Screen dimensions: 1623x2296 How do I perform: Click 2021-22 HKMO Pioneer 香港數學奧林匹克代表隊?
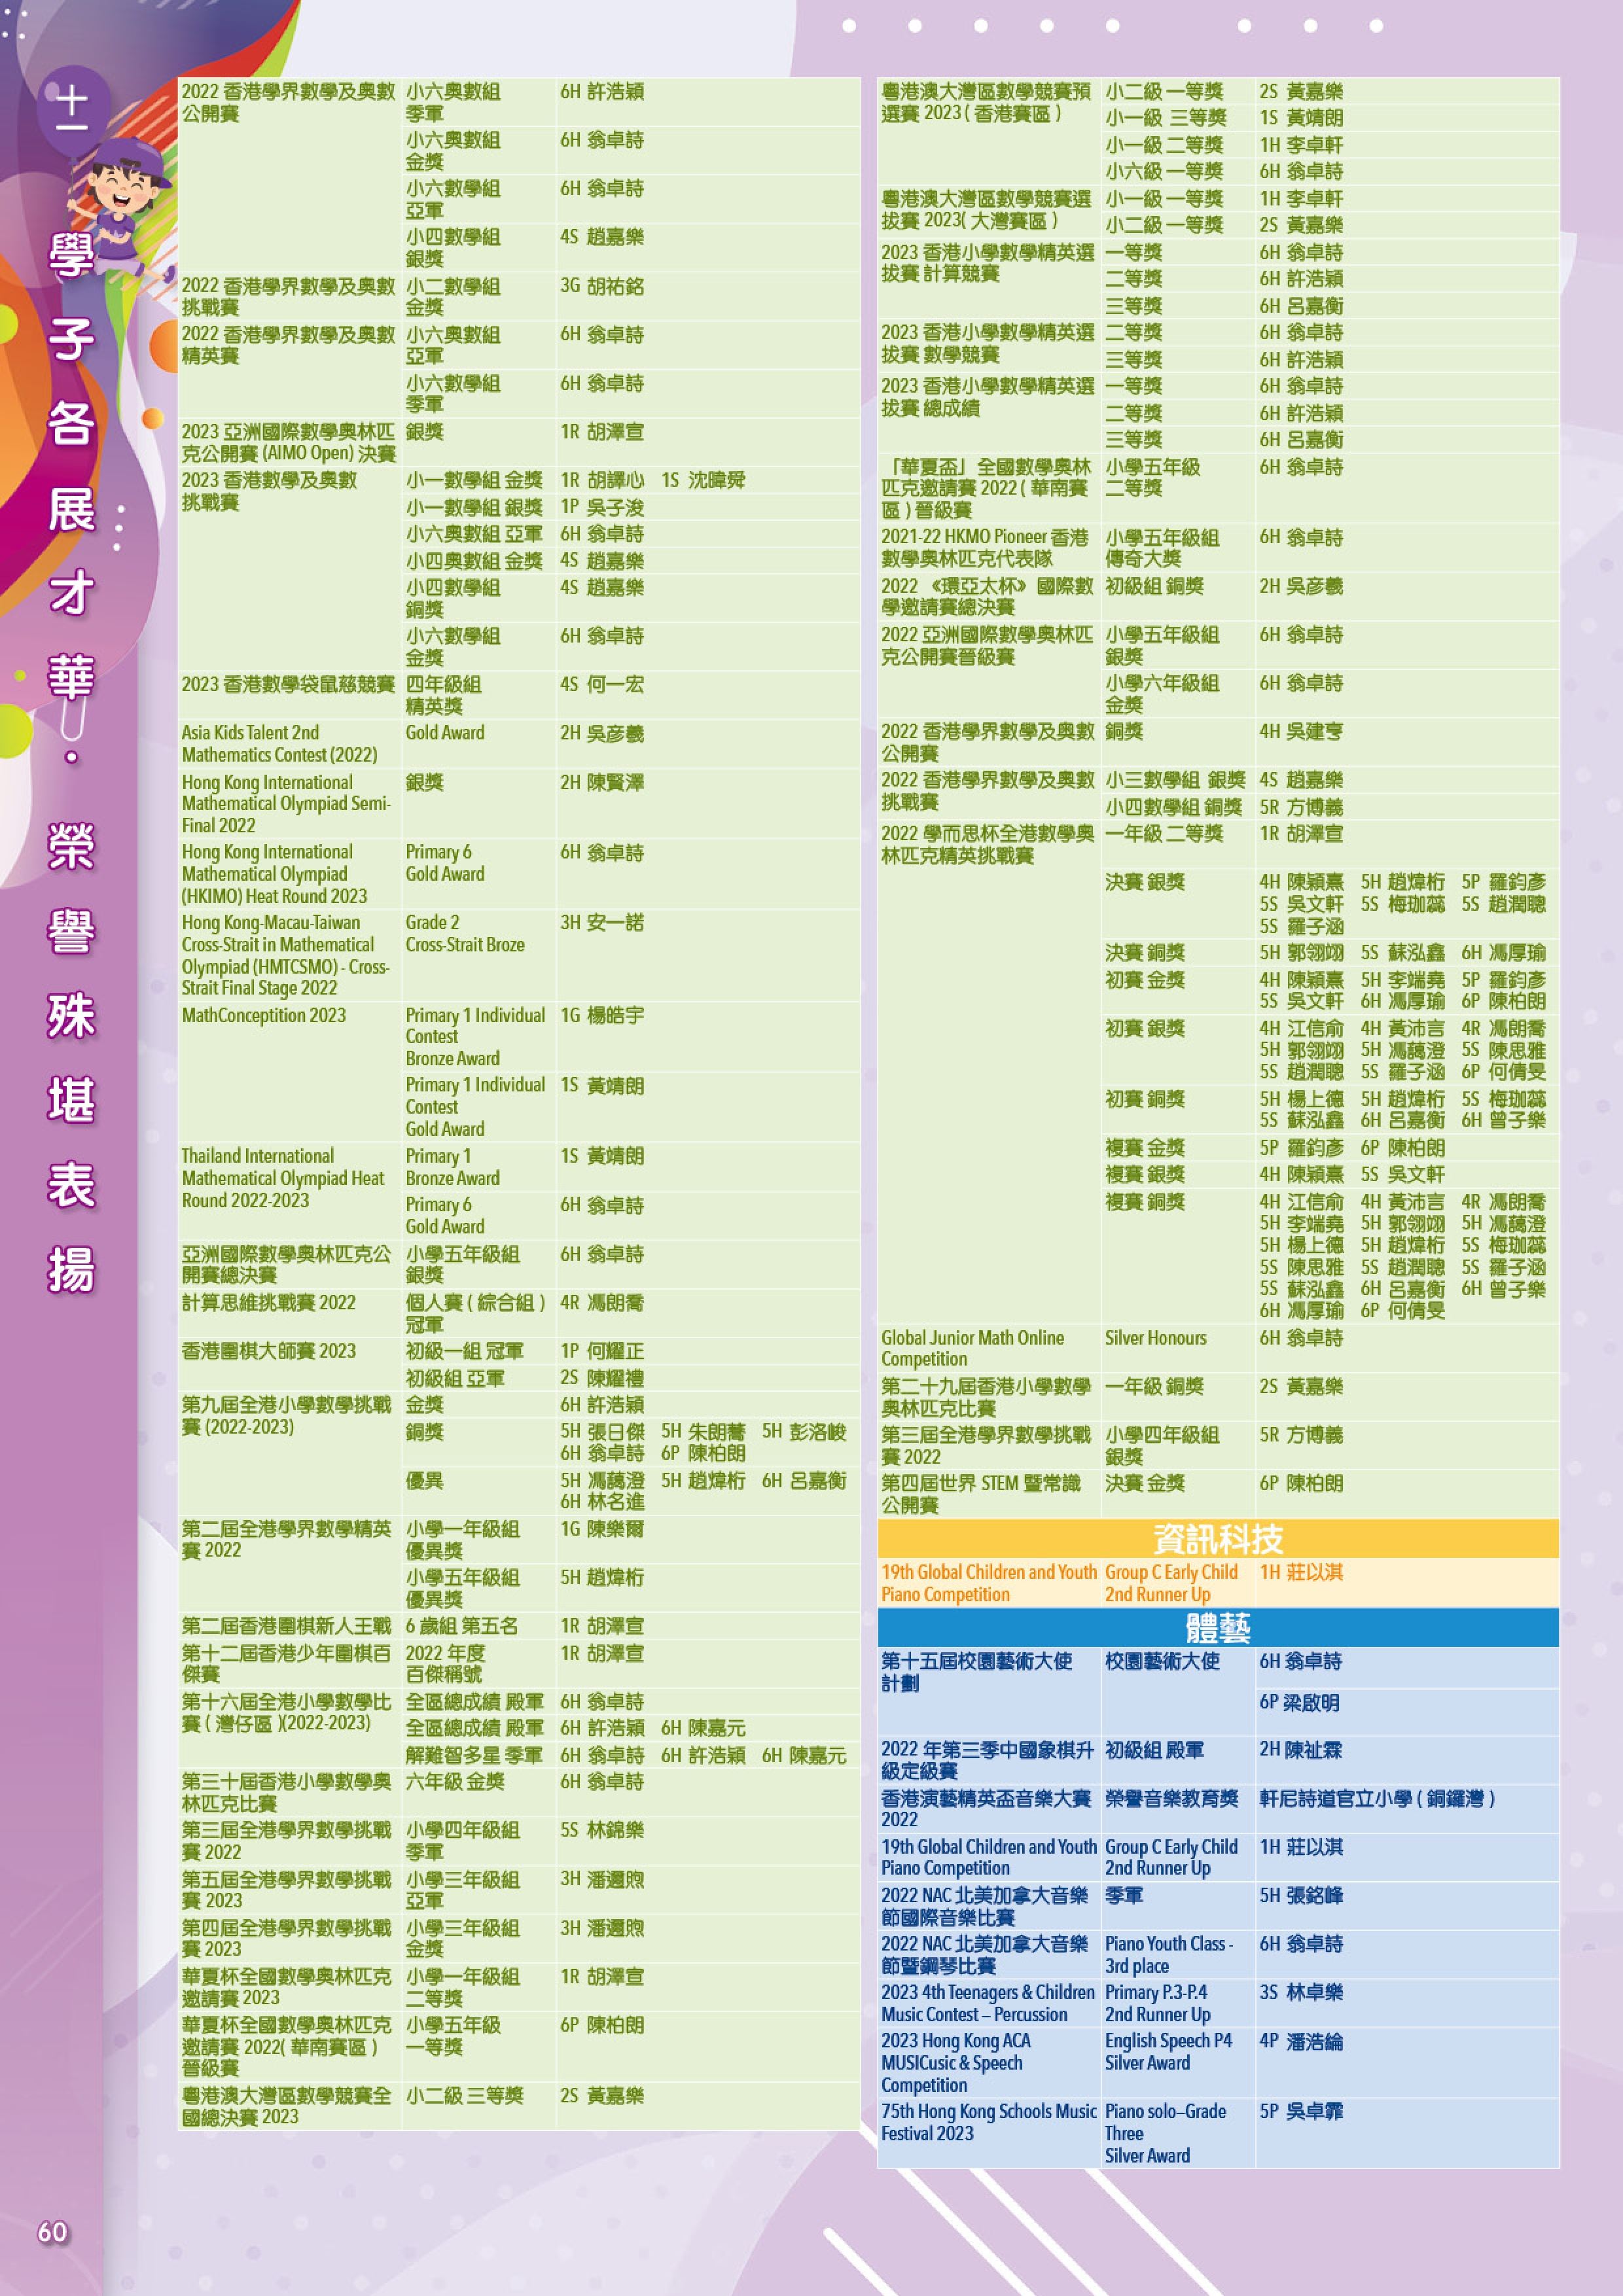click(984, 548)
